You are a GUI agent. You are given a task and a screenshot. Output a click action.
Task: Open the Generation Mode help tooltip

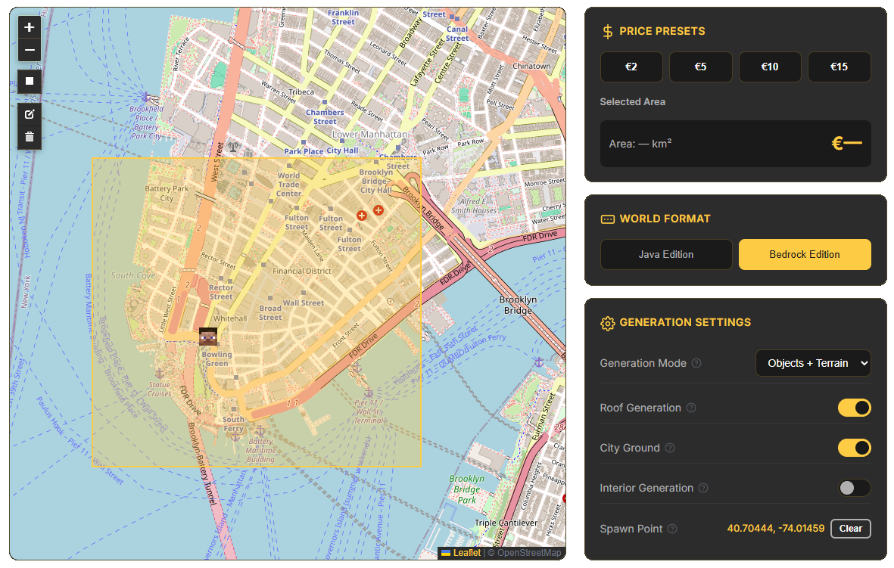coord(695,363)
